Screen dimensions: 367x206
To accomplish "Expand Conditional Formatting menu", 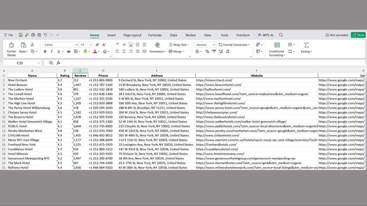I will coord(277,53).
